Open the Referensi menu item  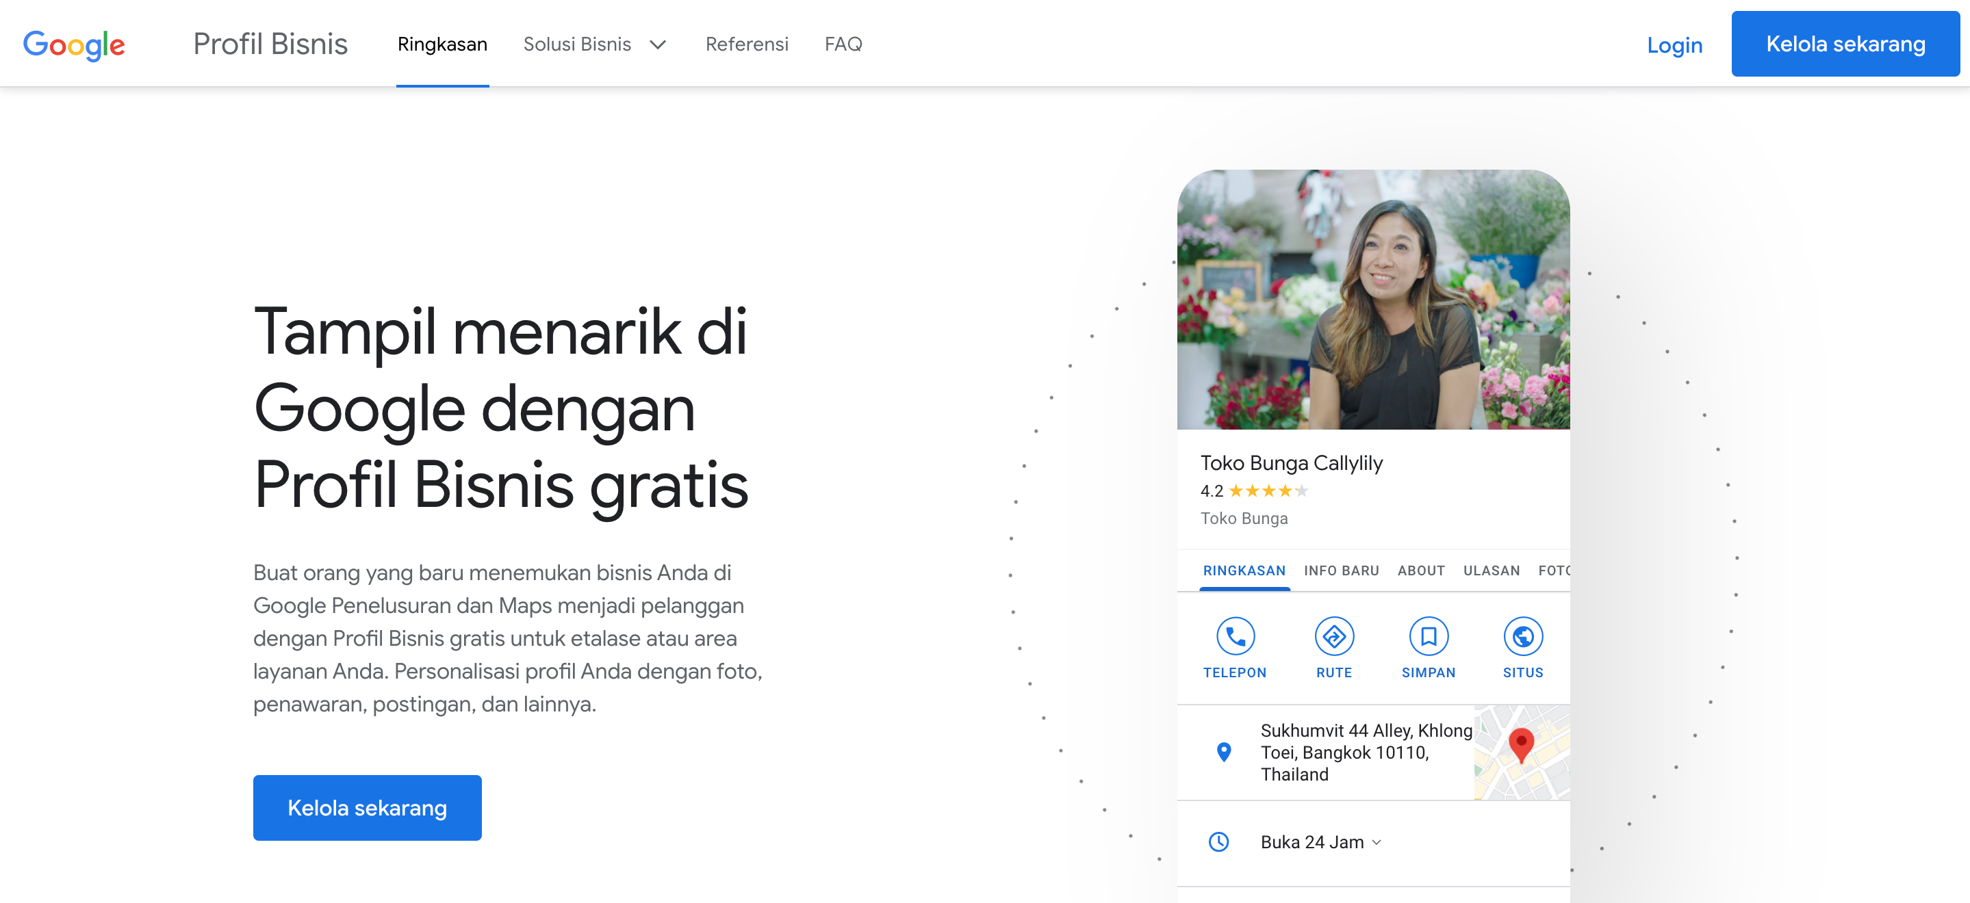coord(746,44)
